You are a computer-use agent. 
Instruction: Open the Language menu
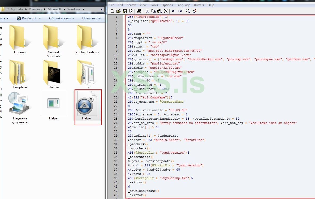coord(183,5)
